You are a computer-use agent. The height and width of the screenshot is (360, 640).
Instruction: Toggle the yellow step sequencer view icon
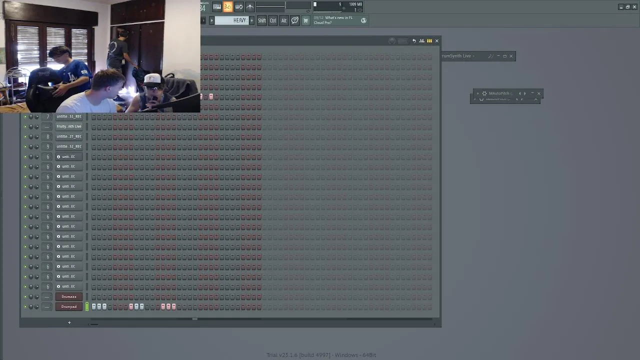429,41
